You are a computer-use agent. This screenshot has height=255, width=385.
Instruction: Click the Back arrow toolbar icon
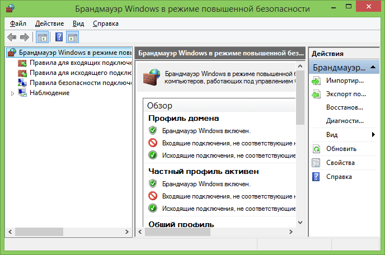(12, 37)
